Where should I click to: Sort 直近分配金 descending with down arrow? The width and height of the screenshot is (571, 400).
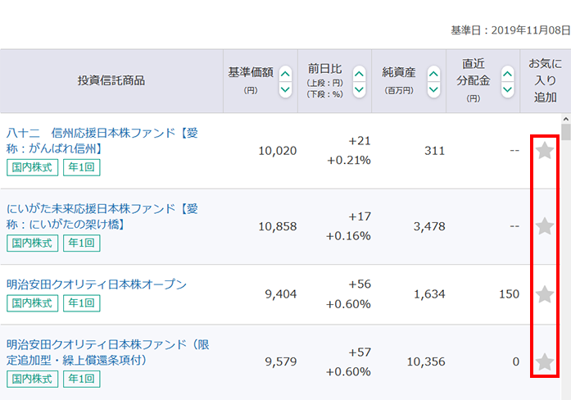(x=507, y=89)
